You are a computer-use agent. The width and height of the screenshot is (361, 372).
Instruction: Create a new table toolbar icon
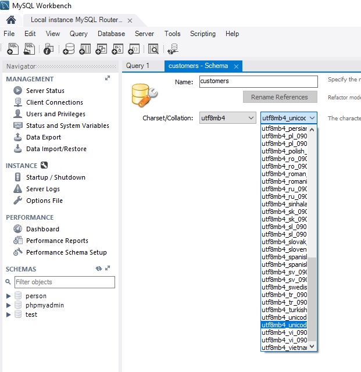point(85,49)
